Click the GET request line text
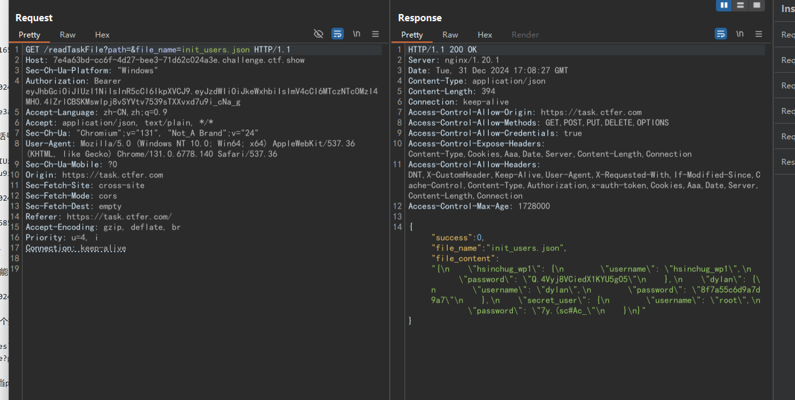The height and width of the screenshot is (400, 795). 158,50
